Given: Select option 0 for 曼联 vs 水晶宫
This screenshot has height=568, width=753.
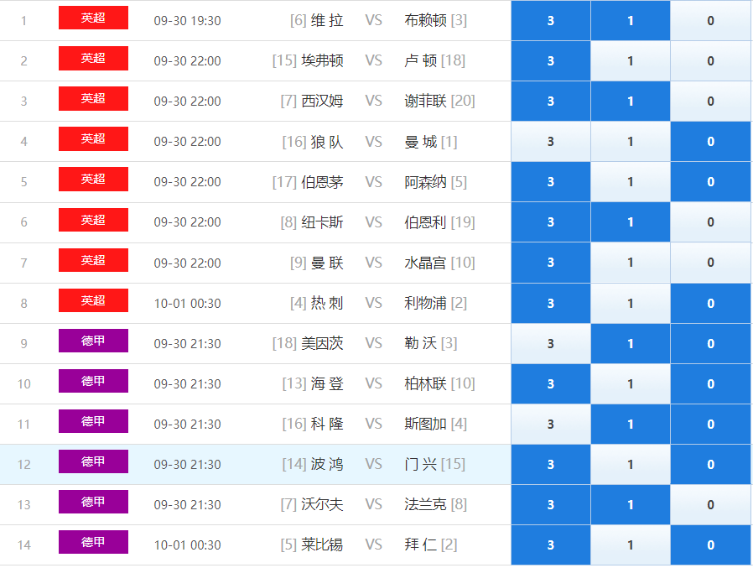Looking at the screenshot, I should [x=710, y=263].
